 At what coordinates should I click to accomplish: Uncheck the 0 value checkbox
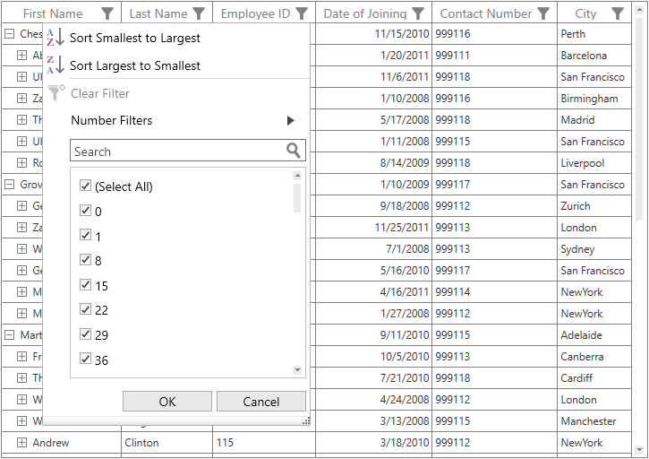coord(85,210)
